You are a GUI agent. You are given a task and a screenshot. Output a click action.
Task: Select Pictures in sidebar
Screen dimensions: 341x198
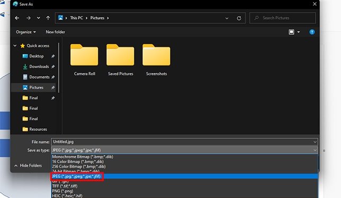(x=36, y=88)
